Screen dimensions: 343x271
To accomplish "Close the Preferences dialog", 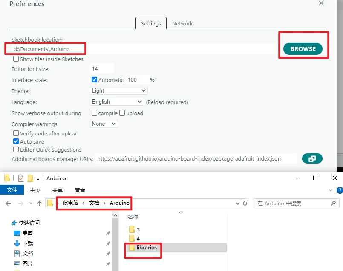I will coord(321,3).
